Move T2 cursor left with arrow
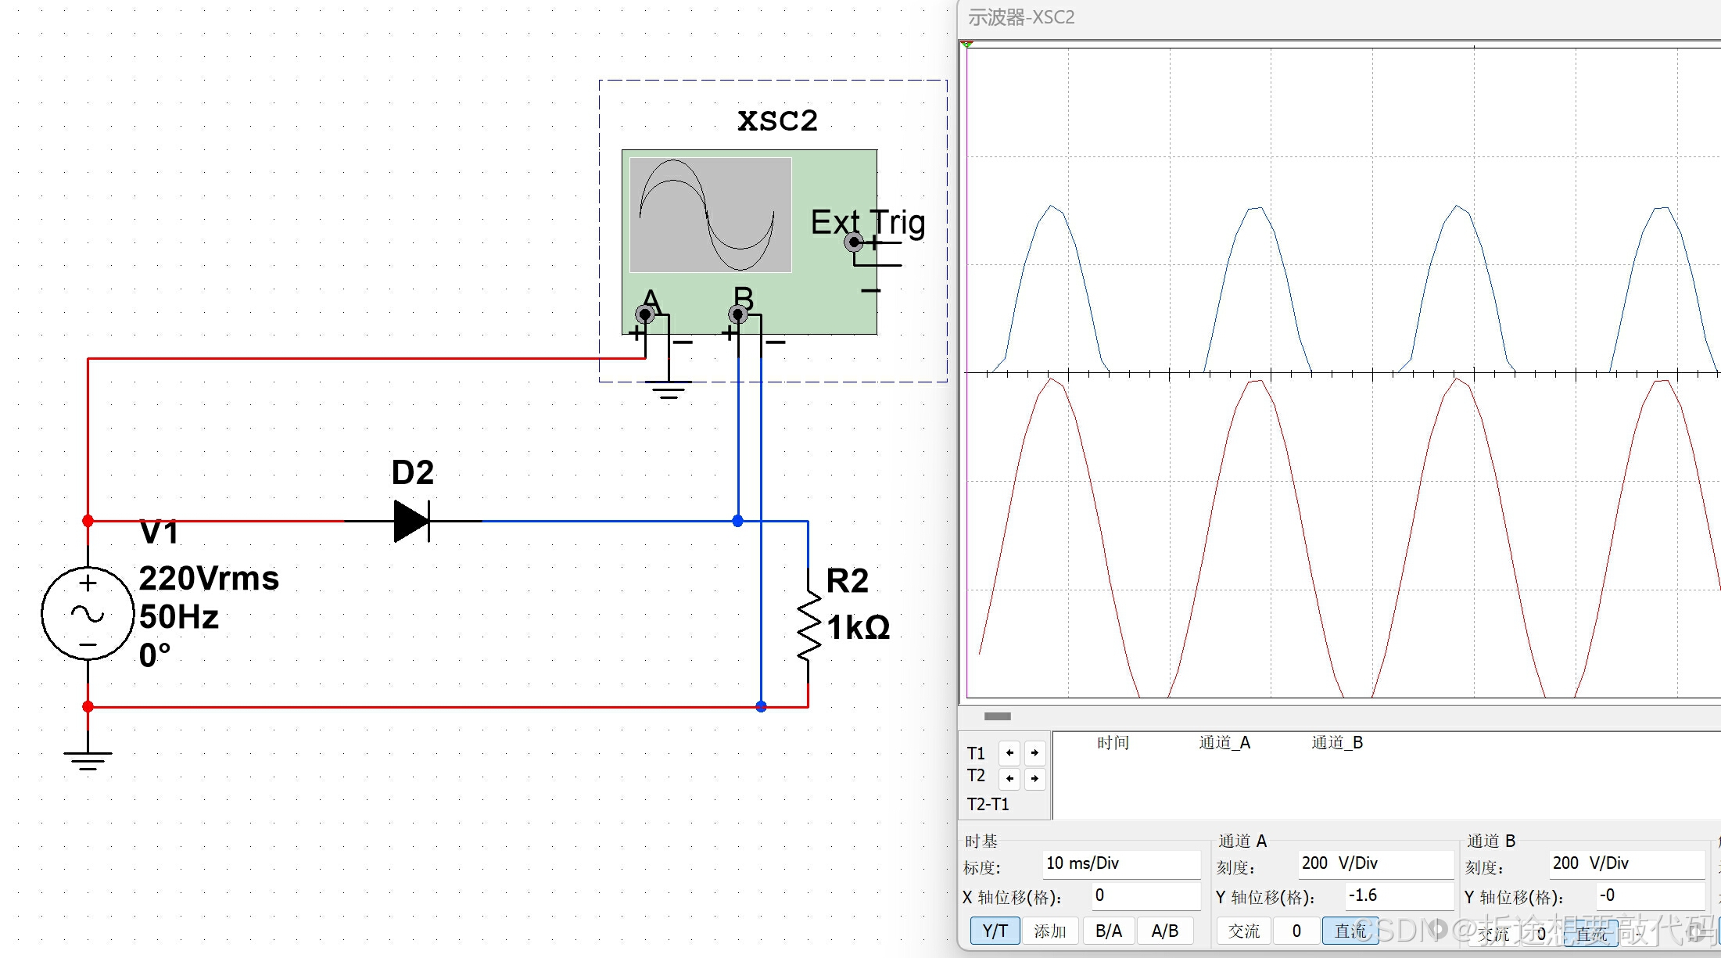This screenshot has width=1721, height=958. pos(1009,778)
